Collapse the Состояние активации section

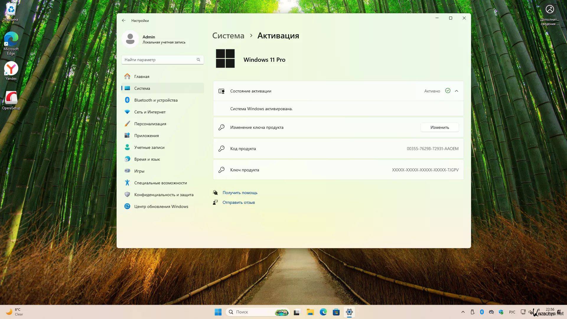point(457,91)
